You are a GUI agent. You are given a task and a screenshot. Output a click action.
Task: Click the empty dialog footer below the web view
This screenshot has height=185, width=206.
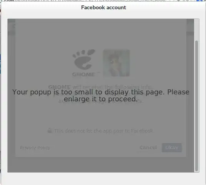pos(103,178)
